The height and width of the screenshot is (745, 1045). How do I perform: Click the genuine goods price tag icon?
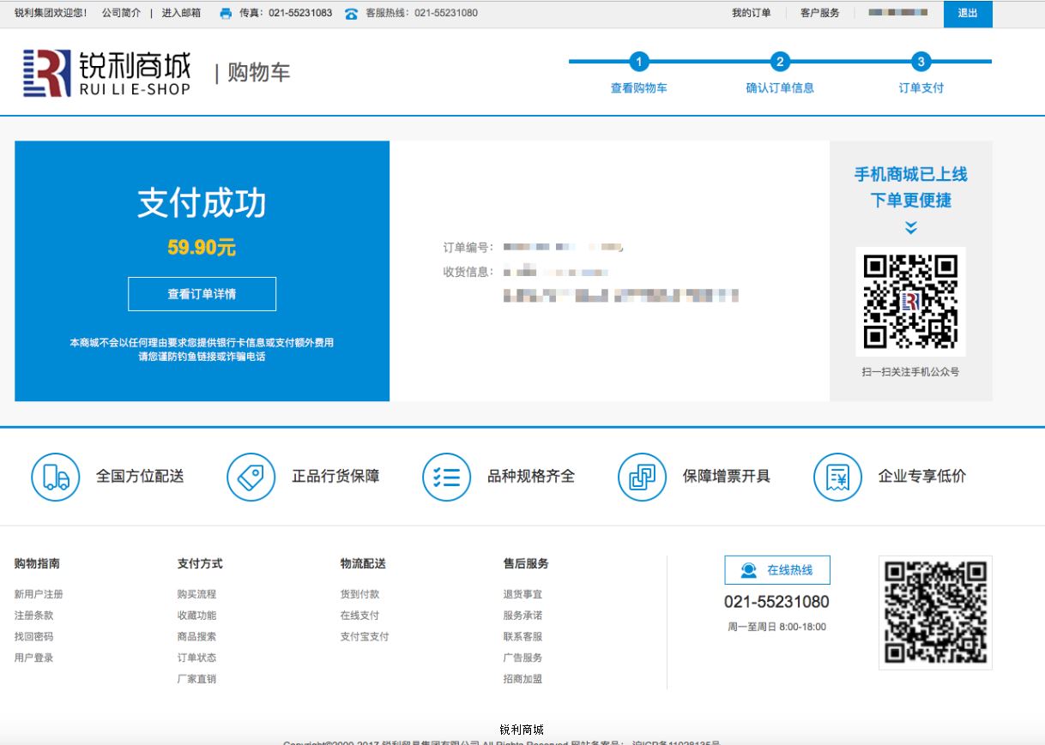click(251, 477)
